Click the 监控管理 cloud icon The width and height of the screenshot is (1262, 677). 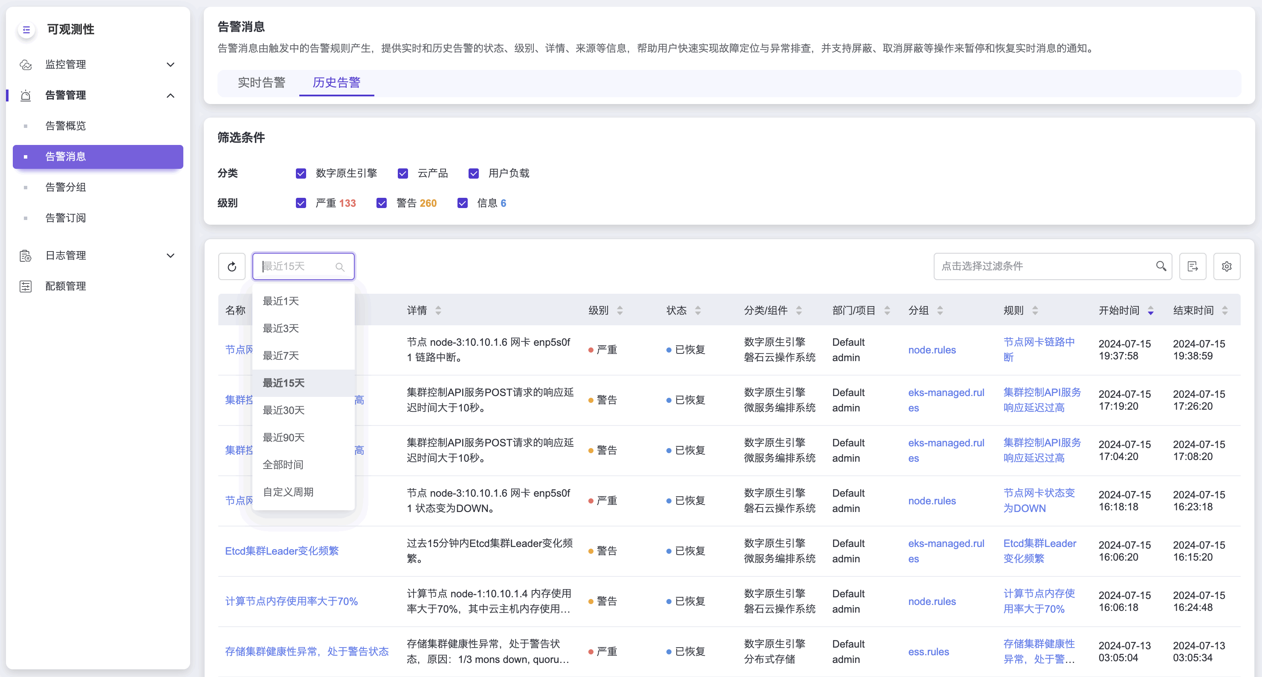pos(26,65)
